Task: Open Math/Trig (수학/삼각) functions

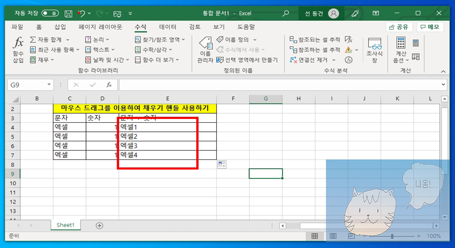Action: point(153,50)
